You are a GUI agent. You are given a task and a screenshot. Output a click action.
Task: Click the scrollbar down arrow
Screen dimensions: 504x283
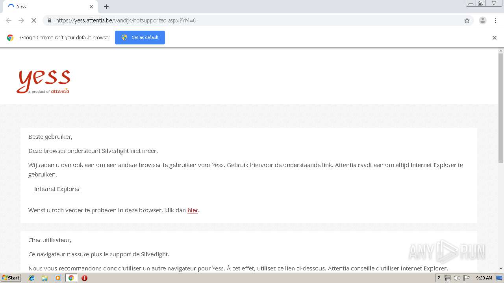[501, 269]
